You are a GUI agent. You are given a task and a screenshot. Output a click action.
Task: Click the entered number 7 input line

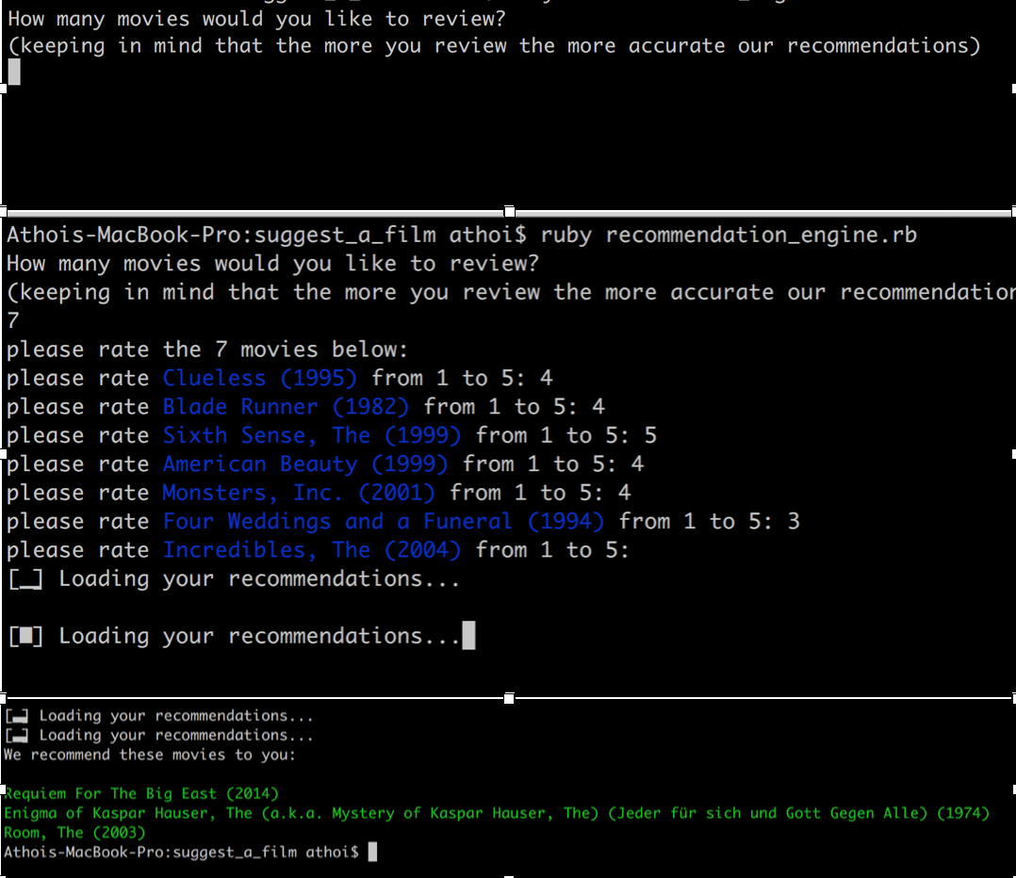point(12,321)
